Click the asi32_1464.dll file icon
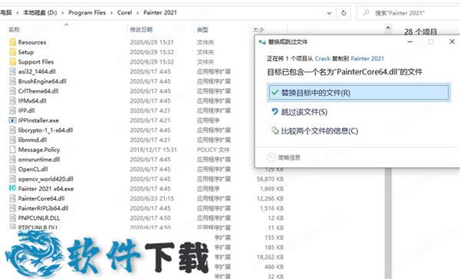Screen dimensions: 460x279 (12, 71)
